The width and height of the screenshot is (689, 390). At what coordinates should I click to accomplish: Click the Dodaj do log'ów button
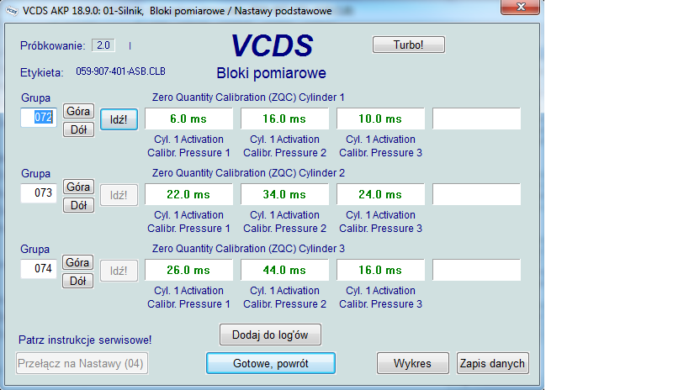coord(270,335)
